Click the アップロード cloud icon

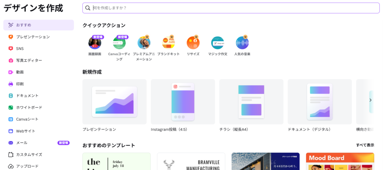pos(10,166)
